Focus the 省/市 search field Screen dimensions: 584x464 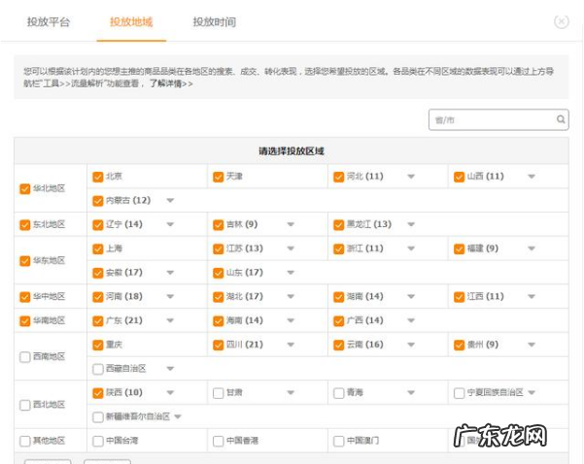498,119
